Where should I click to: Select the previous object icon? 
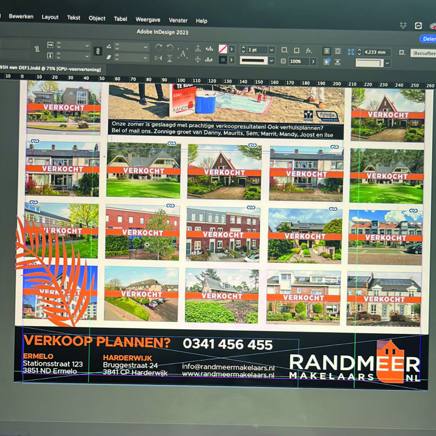[x=209, y=49]
